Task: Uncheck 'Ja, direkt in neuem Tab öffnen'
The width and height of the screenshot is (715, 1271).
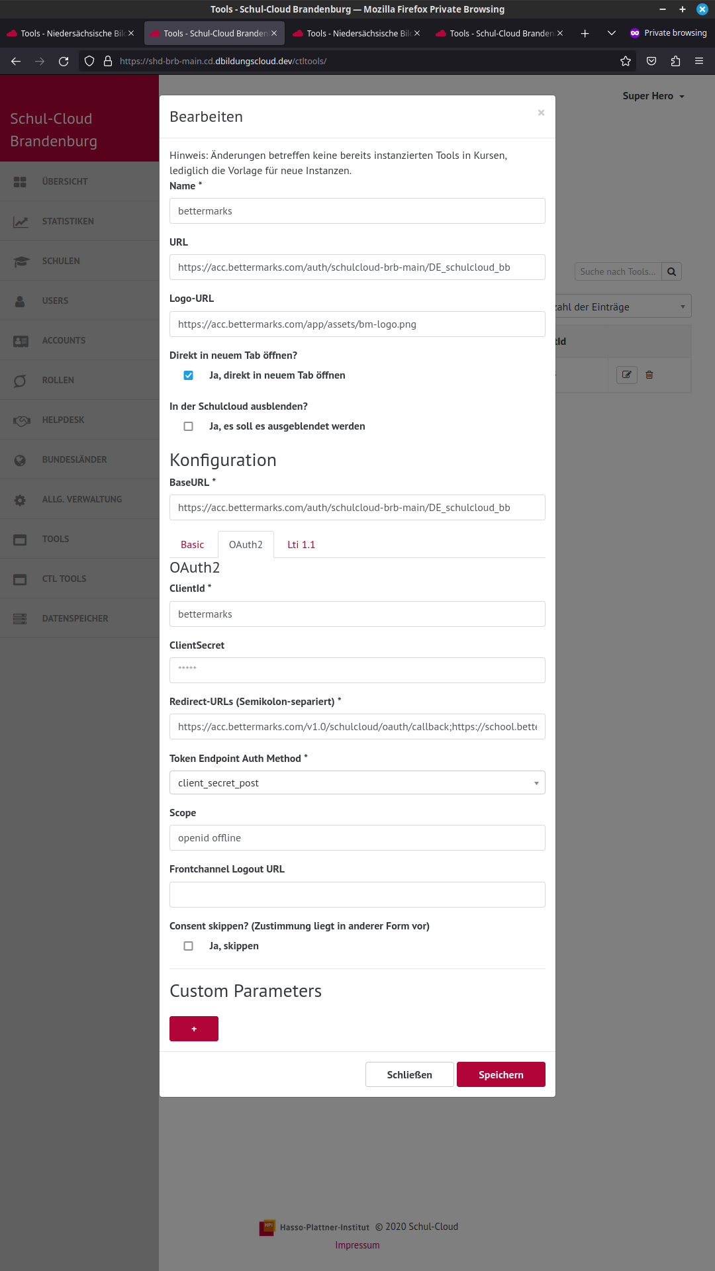Action: [189, 375]
